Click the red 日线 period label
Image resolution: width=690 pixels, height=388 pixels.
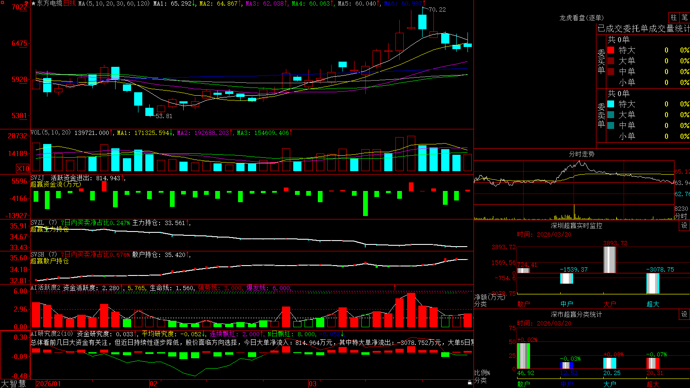click(69, 3)
